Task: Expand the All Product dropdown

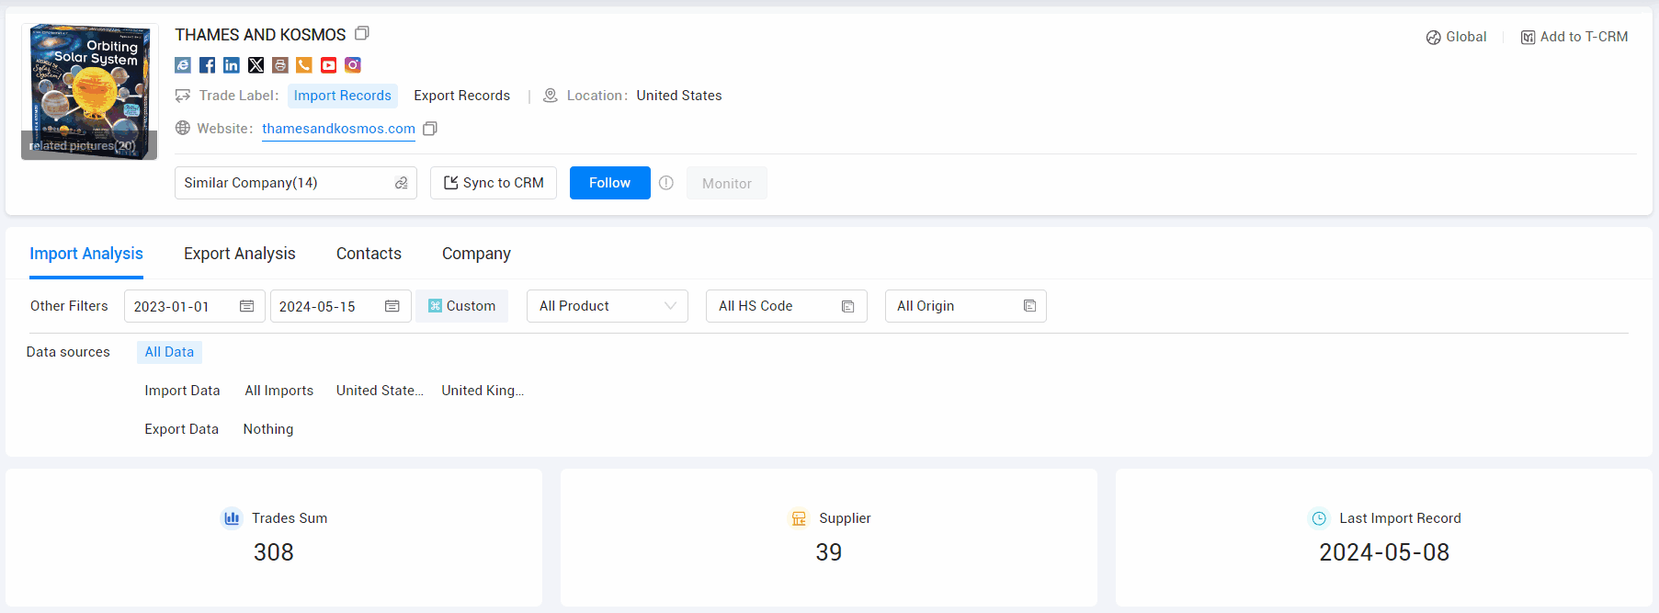Action: [608, 306]
